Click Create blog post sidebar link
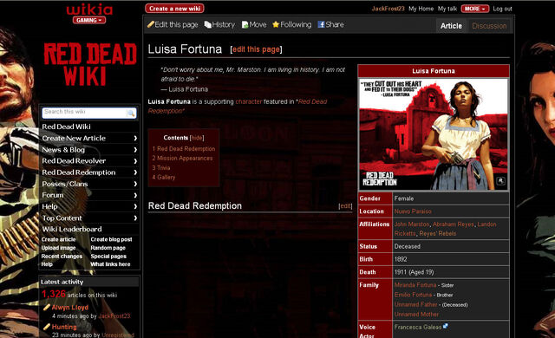The width and height of the screenshot is (555, 338). pos(111,239)
